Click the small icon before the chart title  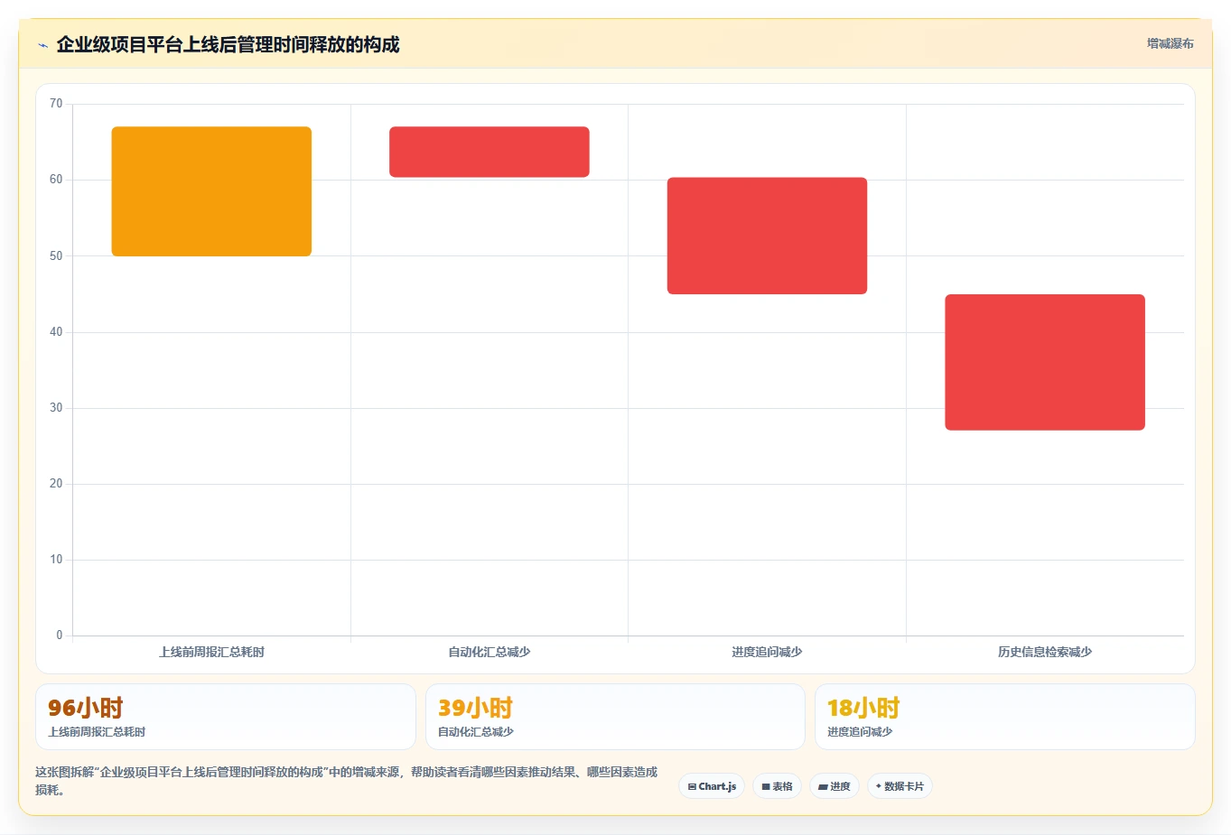(x=42, y=45)
